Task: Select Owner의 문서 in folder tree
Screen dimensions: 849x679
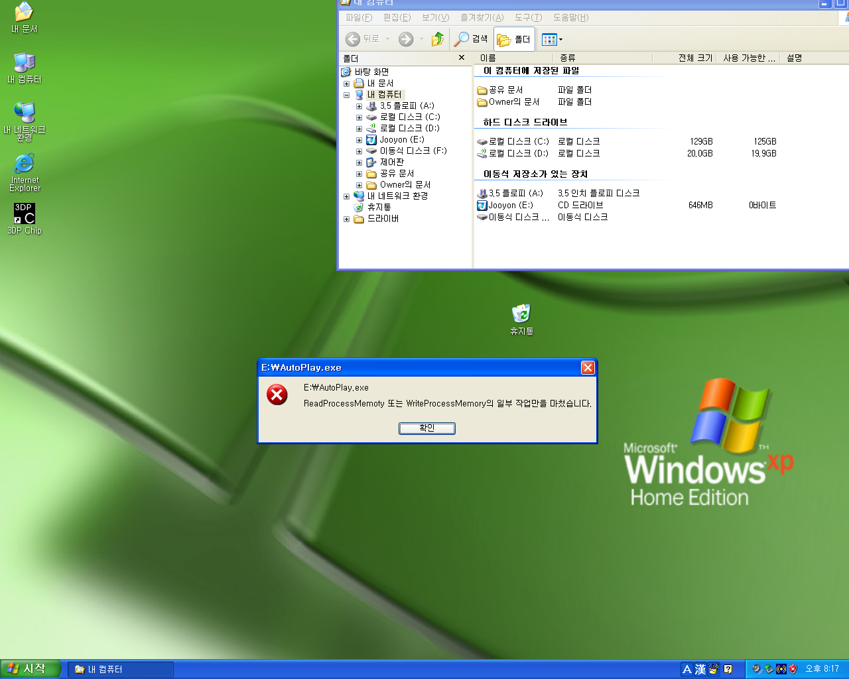Action: pyautogui.click(x=398, y=185)
